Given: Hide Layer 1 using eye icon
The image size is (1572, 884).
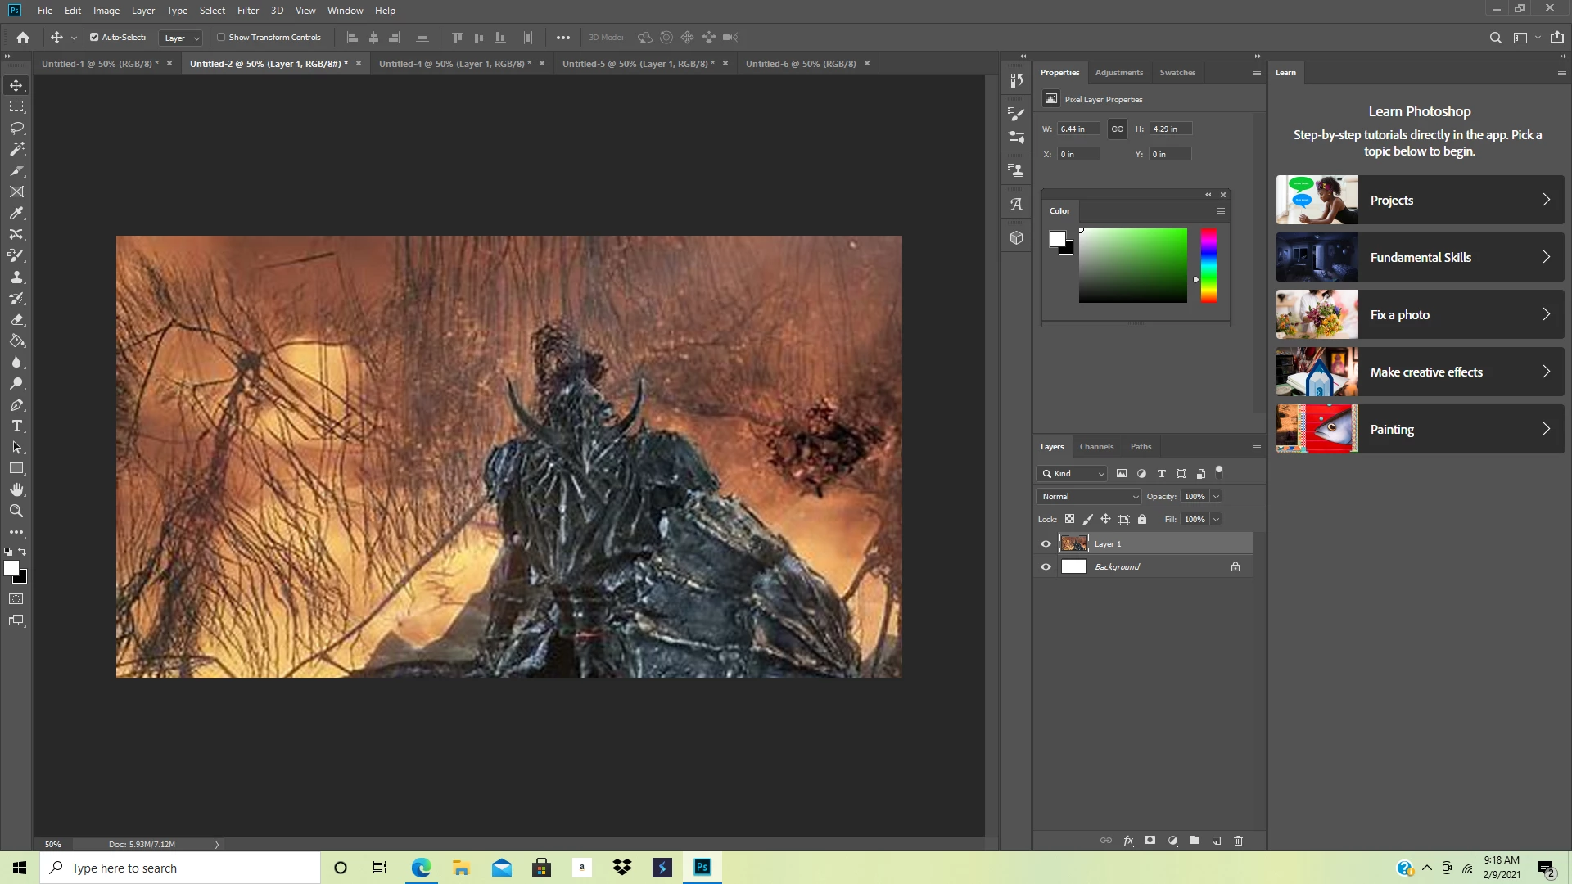Looking at the screenshot, I should click(1046, 544).
